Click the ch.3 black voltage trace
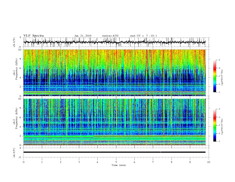The width and height of the screenshot is (235, 182). [x=114, y=152]
